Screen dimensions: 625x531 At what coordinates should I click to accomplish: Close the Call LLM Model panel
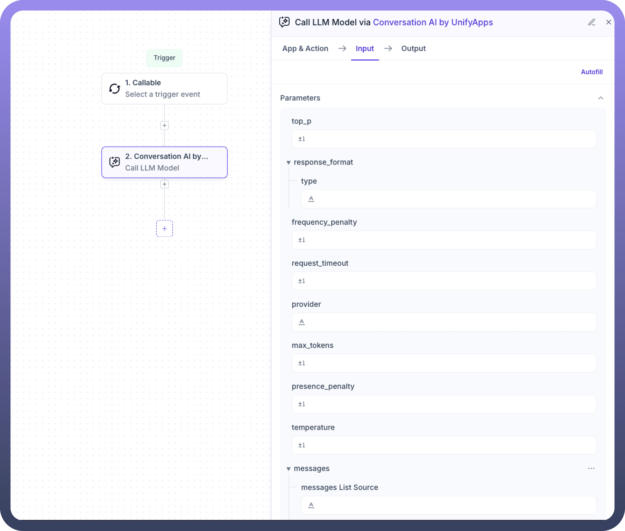608,22
